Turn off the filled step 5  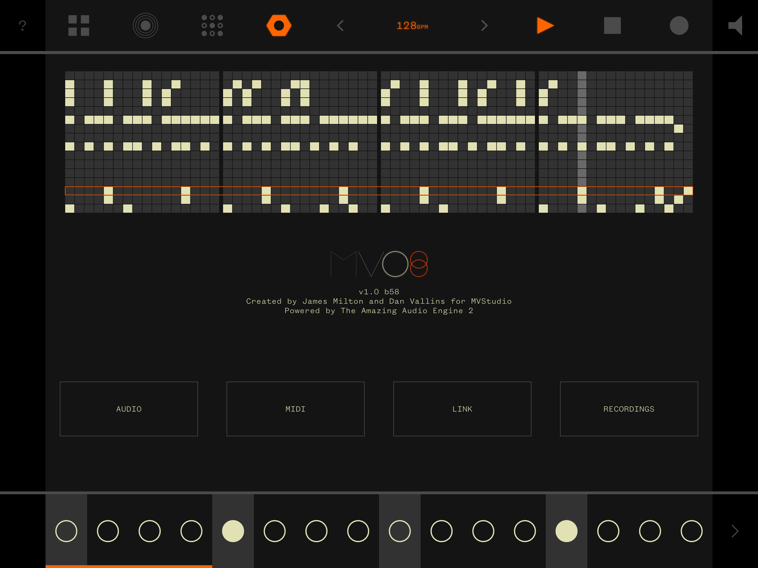click(x=233, y=531)
